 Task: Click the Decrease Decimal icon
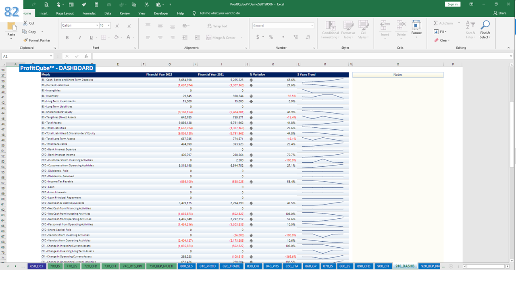(x=308, y=37)
